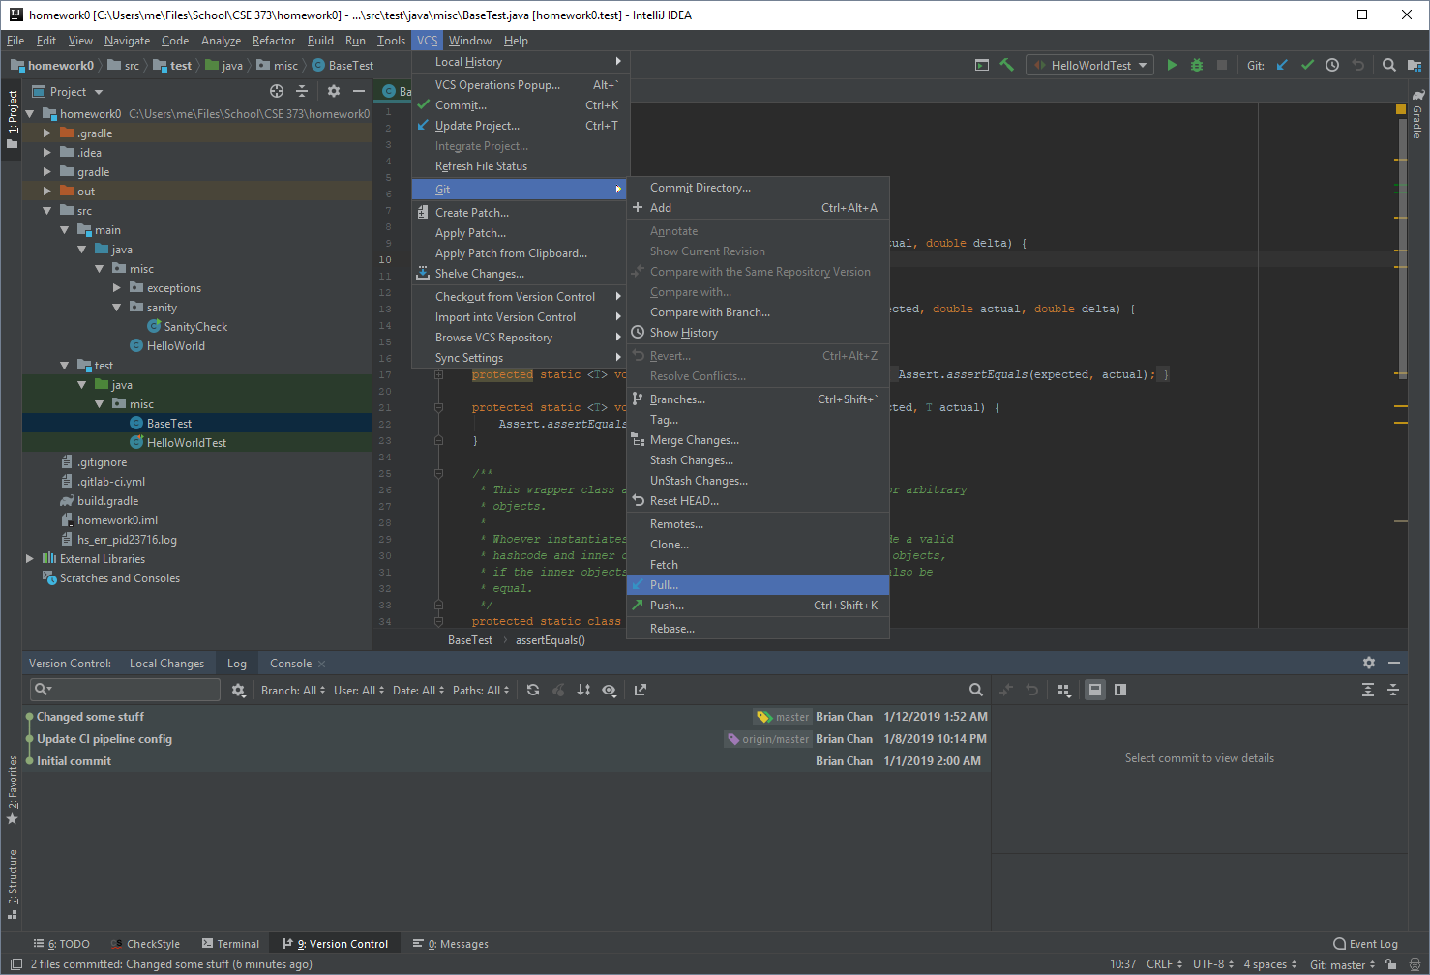This screenshot has height=975, width=1430.
Task: Commit changes via the green checkmark icon
Action: coord(1307,65)
